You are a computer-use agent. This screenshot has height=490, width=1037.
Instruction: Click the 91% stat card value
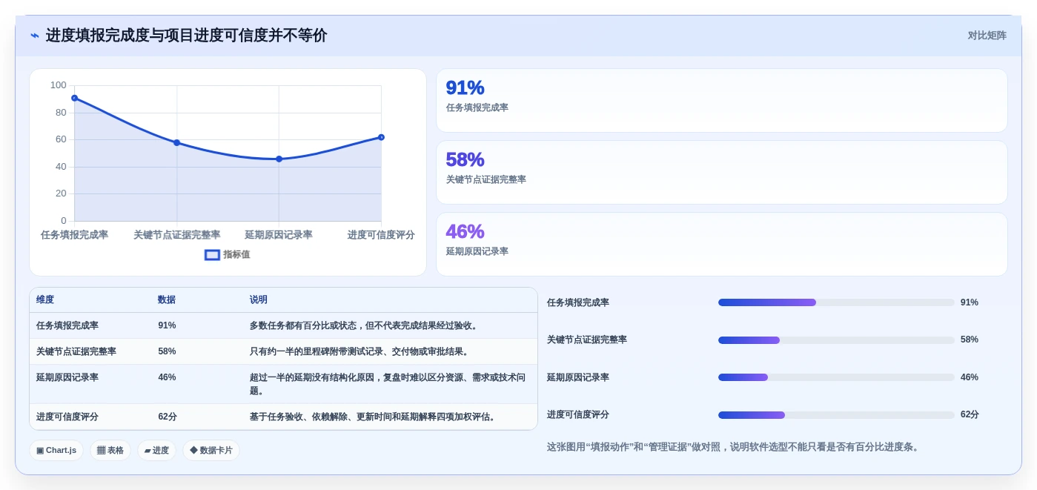click(465, 87)
